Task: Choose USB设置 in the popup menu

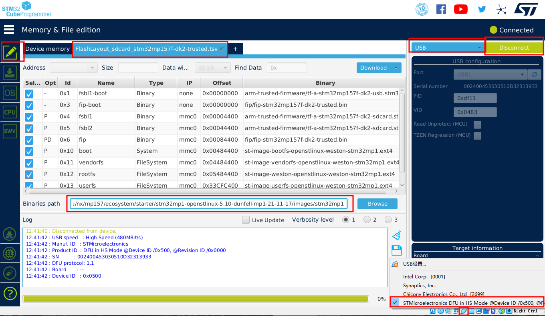Action: (414, 264)
